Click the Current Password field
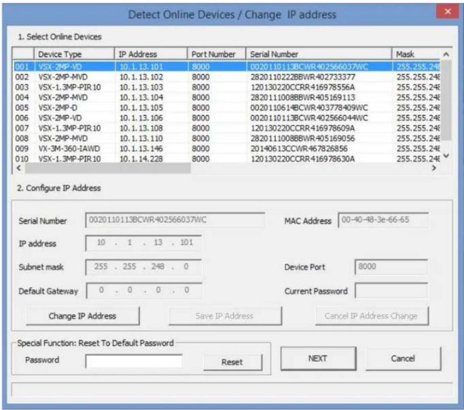Screen dimensions: 464x410 391,291
